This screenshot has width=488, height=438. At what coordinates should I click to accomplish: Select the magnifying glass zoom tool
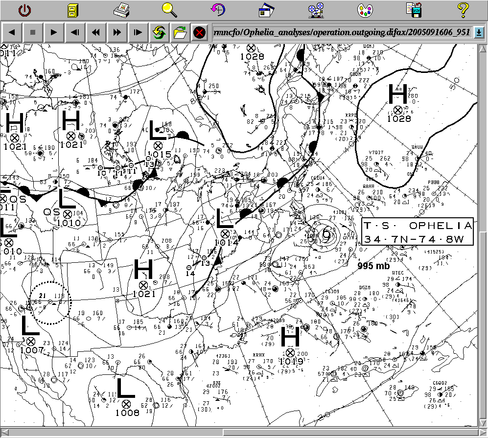(169, 9)
